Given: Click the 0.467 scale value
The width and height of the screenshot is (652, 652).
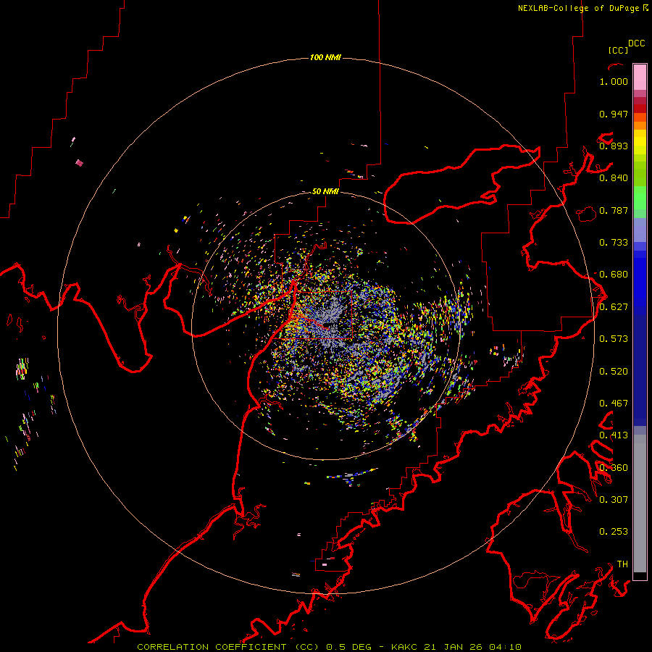Looking at the screenshot, I should (614, 404).
